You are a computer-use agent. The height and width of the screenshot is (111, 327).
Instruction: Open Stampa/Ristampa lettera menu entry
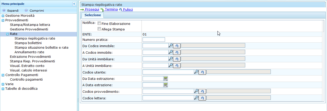(30, 25)
